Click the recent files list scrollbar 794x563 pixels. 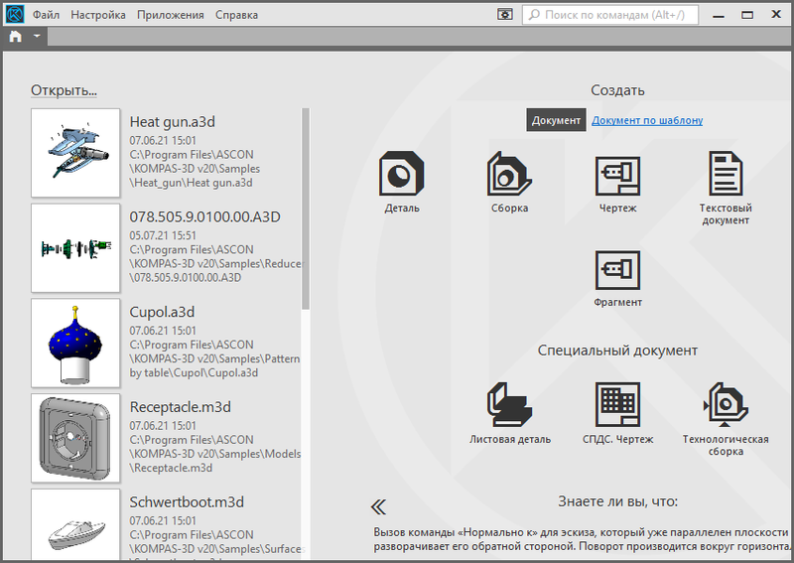pos(306,209)
